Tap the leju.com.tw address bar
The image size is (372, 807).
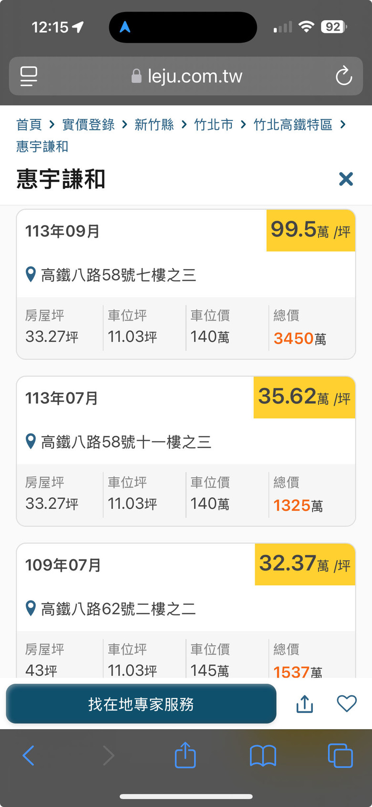pyautogui.click(x=186, y=76)
